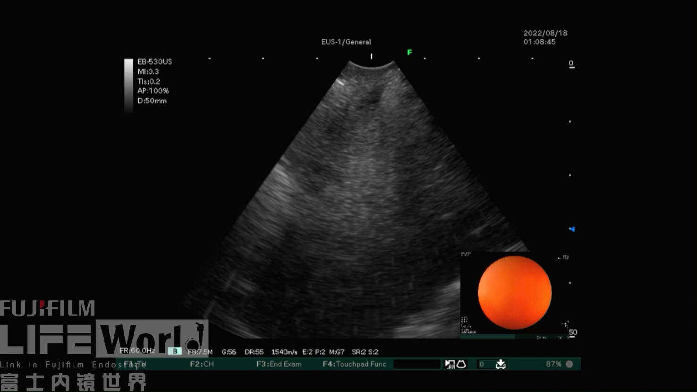
Task: Open the F4:Touchpad Func option
Action: [354, 364]
